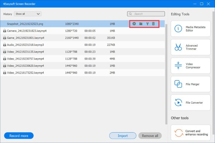
Task: Open Media Metadata Editor tool
Action: 191,29
